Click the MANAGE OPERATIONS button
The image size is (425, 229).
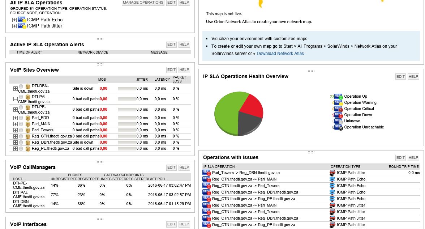(143, 3)
